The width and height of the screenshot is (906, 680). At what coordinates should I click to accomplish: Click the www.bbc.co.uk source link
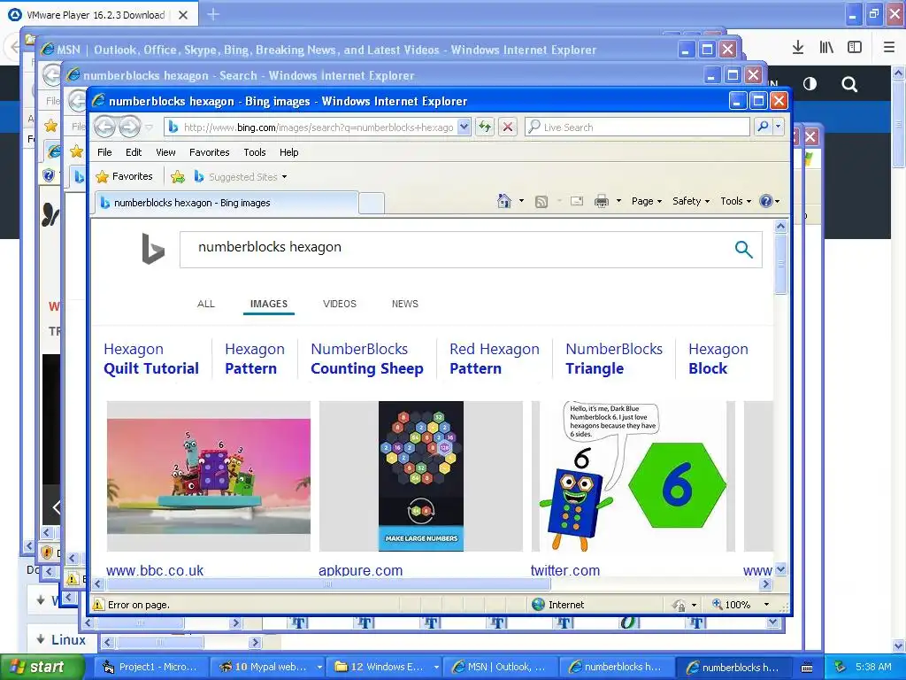pyautogui.click(x=155, y=570)
